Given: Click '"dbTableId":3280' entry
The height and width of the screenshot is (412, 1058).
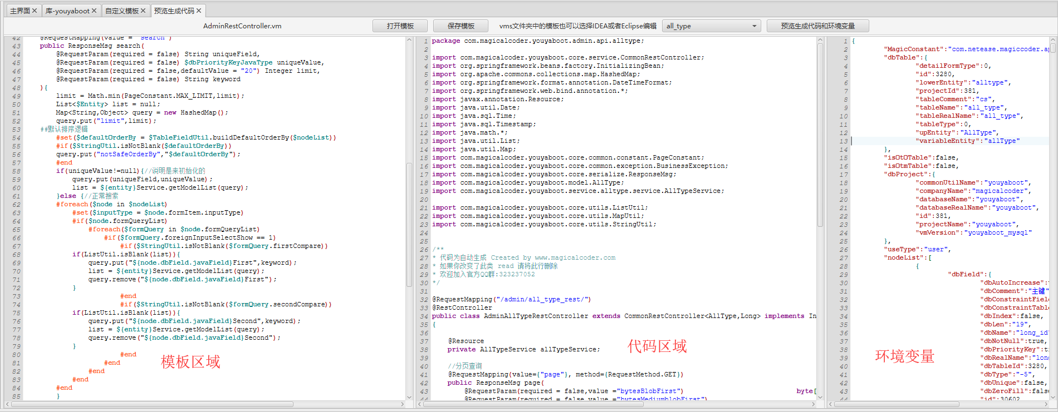Looking at the screenshot, I should [1014, 366].
